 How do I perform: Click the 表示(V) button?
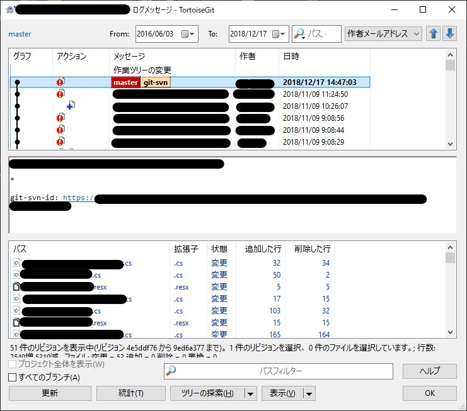282,393
